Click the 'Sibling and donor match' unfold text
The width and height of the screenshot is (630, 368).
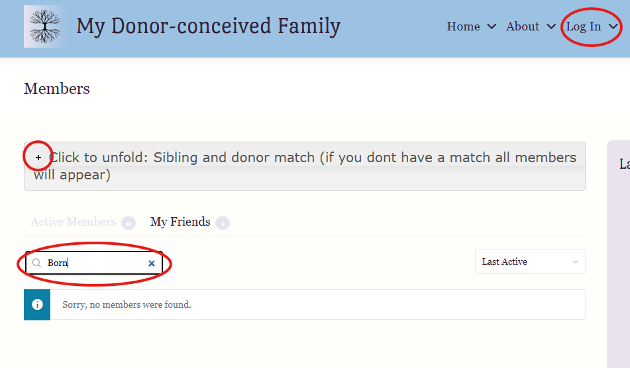pos(311,158)
